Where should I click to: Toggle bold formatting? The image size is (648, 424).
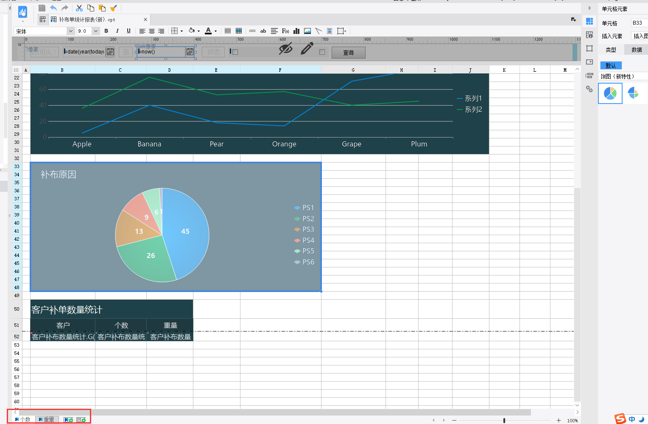[106, 31]
